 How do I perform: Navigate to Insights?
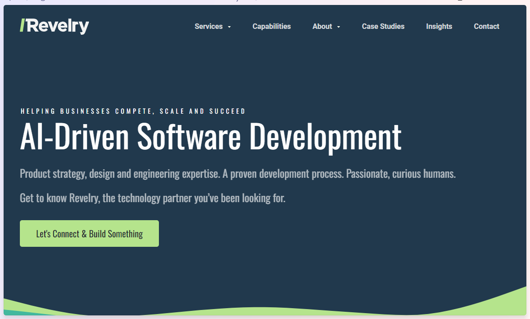pyautogui.click(x=439, y=26)
